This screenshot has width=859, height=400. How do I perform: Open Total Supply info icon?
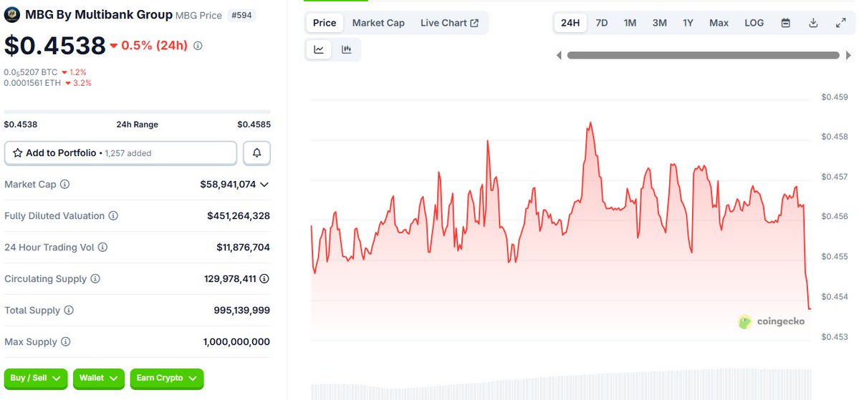pos(69,311)
